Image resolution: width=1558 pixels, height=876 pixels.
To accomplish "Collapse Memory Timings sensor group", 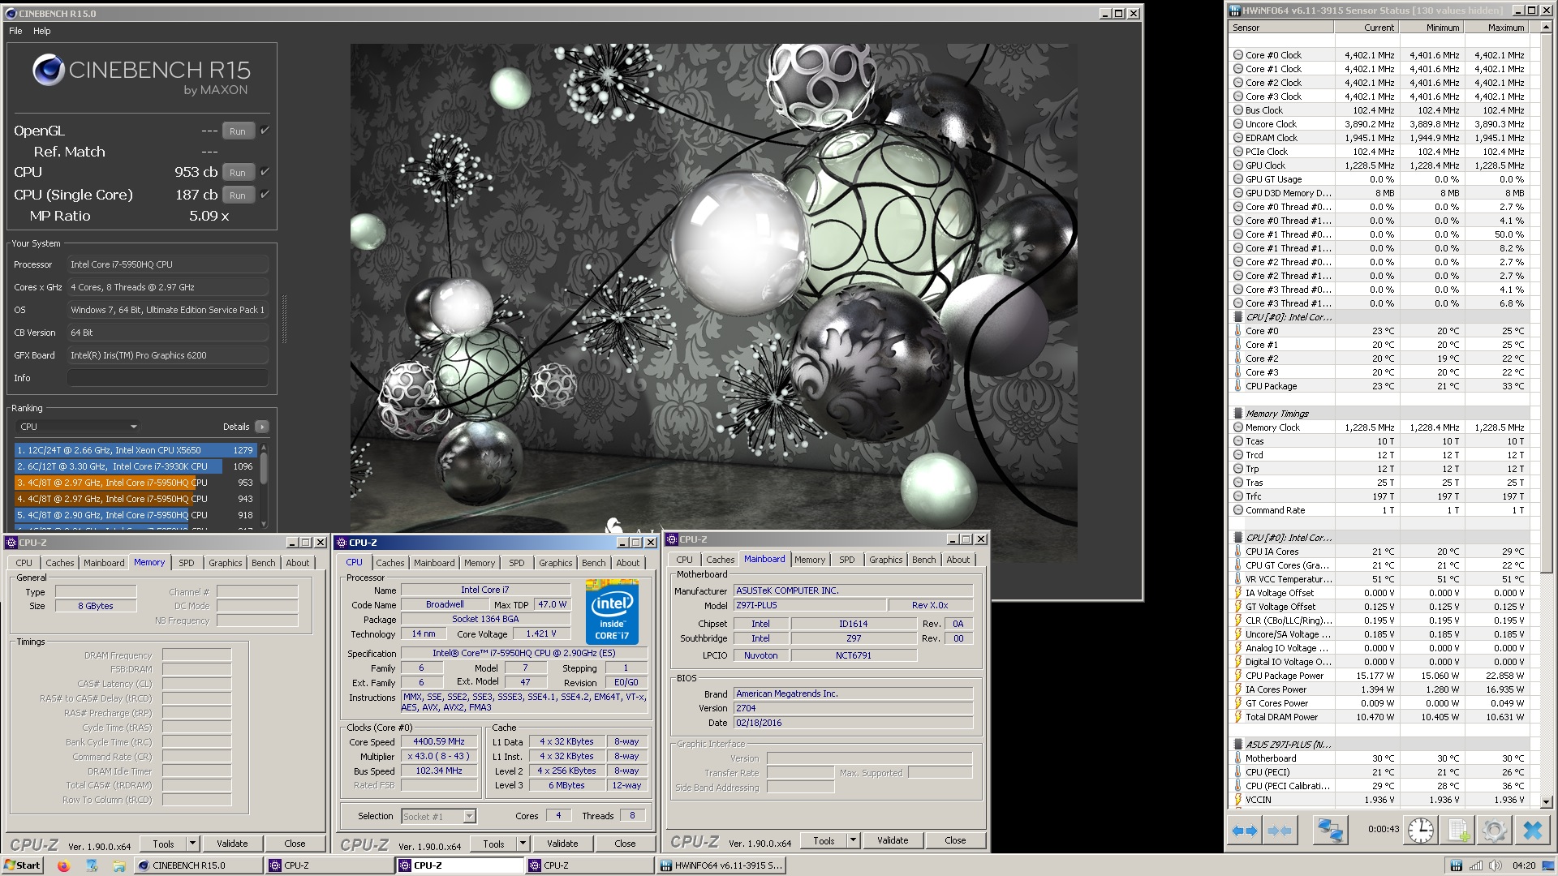I will tap(1238, 414).
